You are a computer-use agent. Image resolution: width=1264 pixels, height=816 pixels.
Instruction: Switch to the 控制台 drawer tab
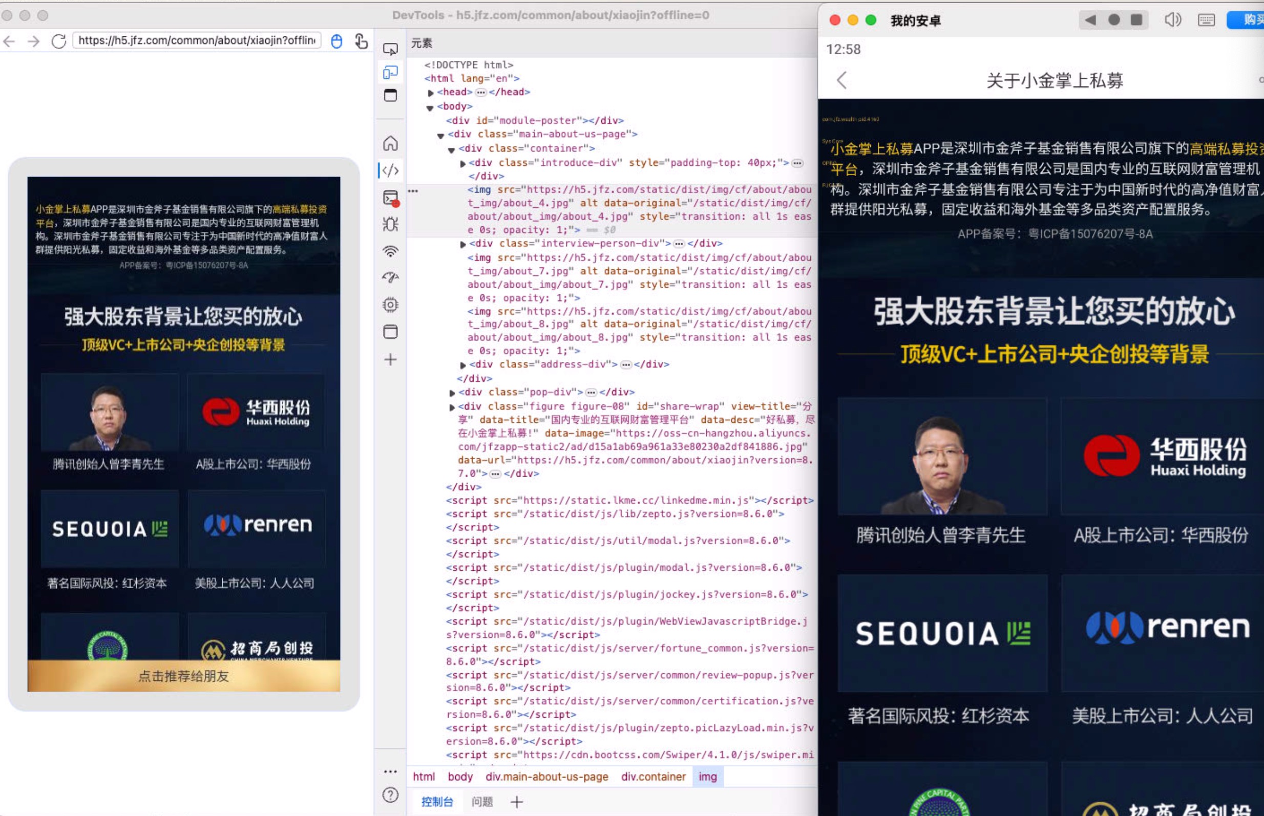point(437,802)
